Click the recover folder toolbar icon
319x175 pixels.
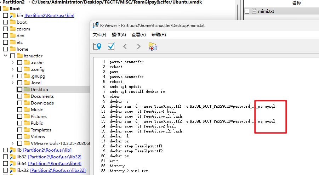pyautogui.click(x=153, y=47)
